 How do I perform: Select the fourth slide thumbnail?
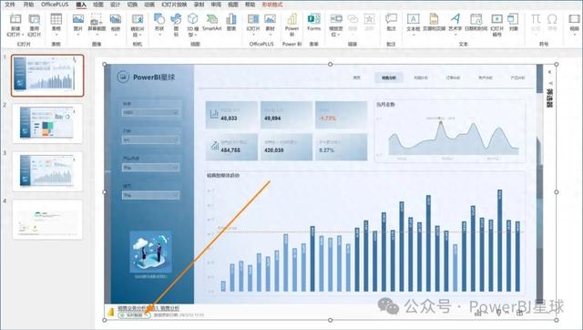[x=47, y=220]
